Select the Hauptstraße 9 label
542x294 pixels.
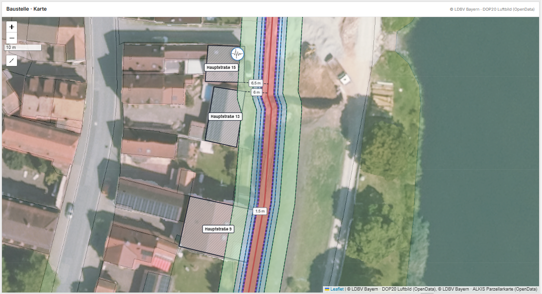click(218, 229)
